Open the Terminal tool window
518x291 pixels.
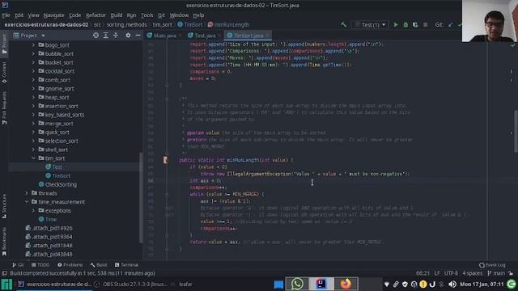(126, 264)
